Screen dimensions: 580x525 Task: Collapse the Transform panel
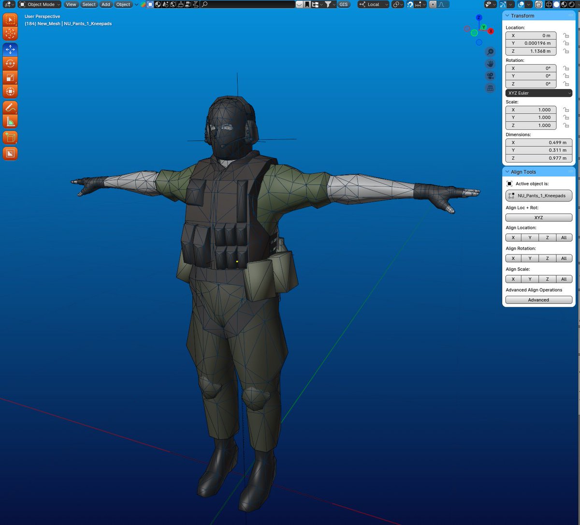click(507, 16)
